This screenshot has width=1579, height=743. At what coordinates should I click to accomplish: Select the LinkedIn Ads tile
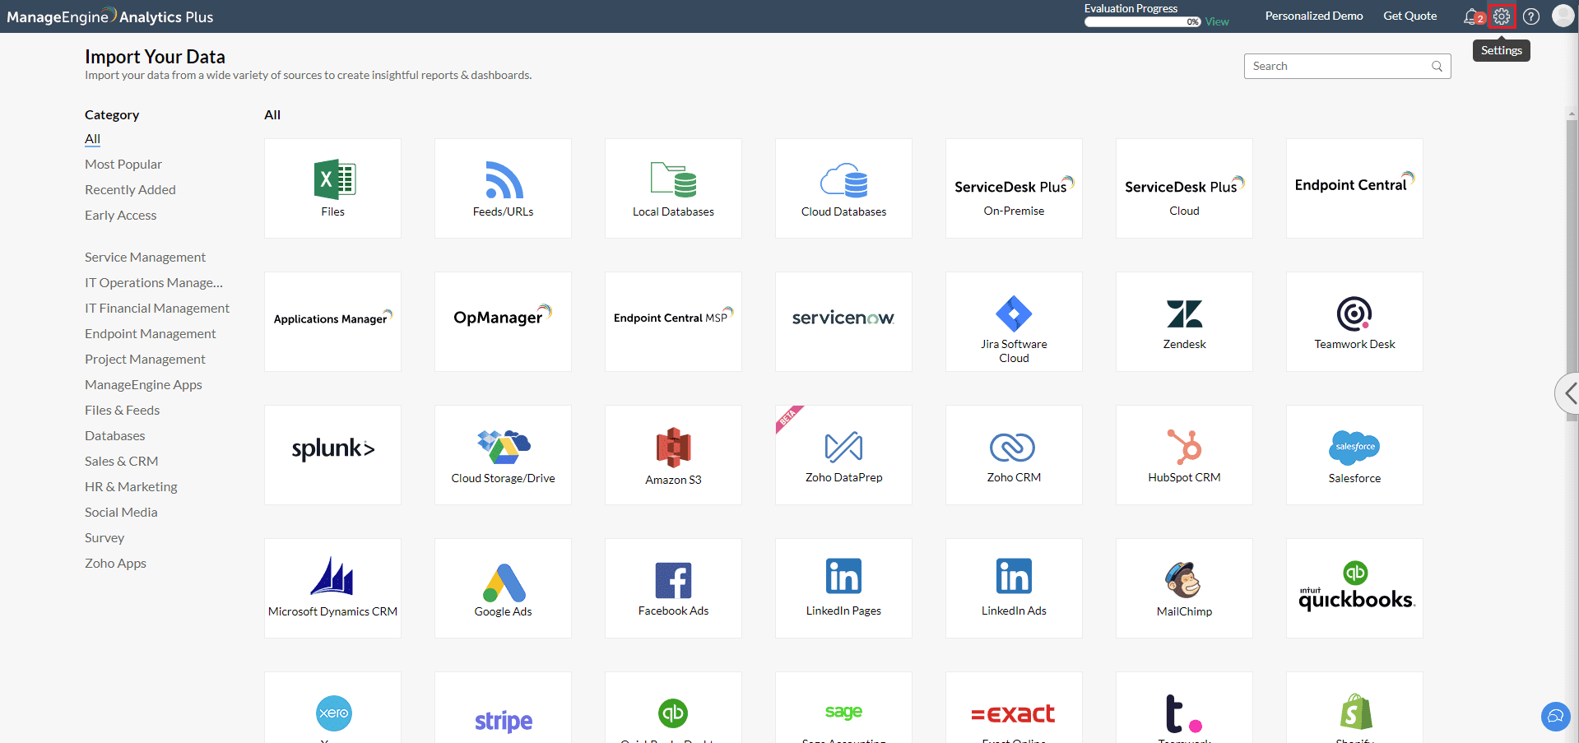pos(1014,588)
